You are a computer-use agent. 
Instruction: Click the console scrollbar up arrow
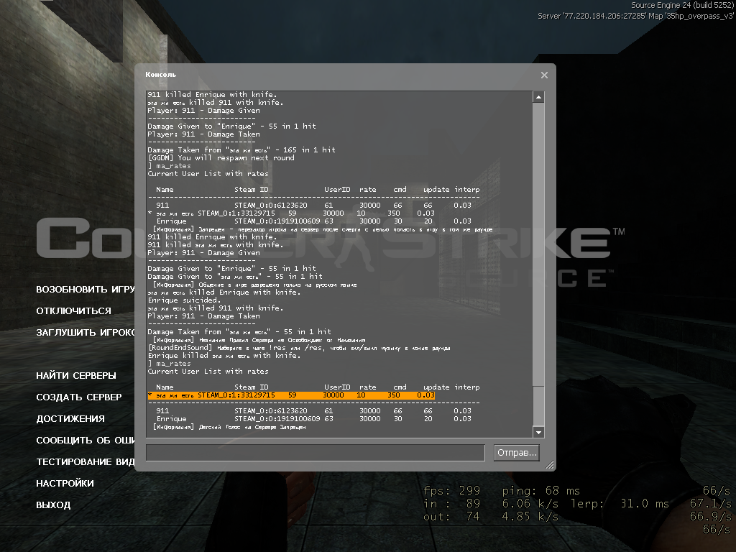coord(538,97)
